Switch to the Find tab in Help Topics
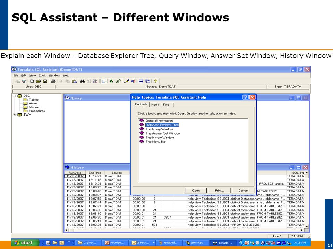This screenshot has height=249, width=333. [166, 104]
